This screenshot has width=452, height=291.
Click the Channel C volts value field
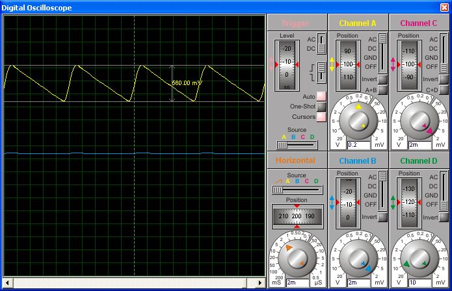[x=419, y=145]
